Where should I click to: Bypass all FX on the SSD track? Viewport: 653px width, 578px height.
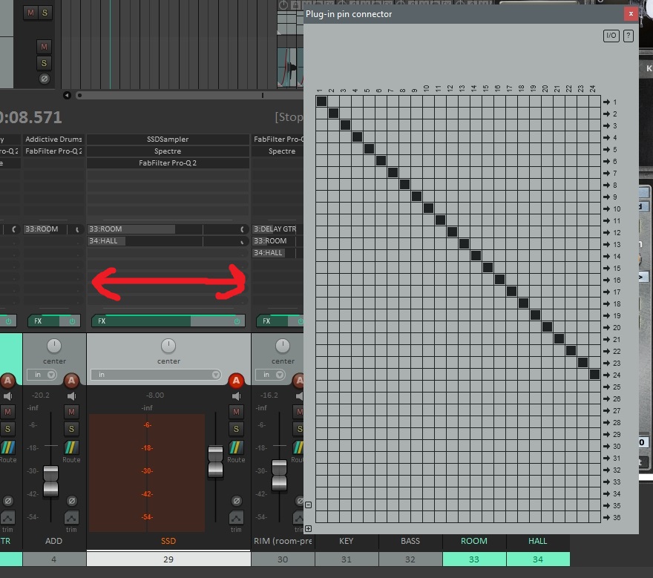click(237, 321)
